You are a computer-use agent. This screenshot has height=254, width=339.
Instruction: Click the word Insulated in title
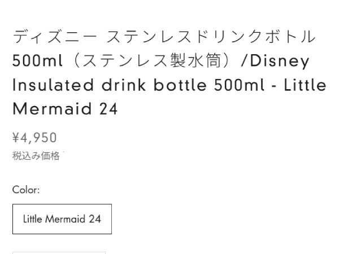coord(53,85)
